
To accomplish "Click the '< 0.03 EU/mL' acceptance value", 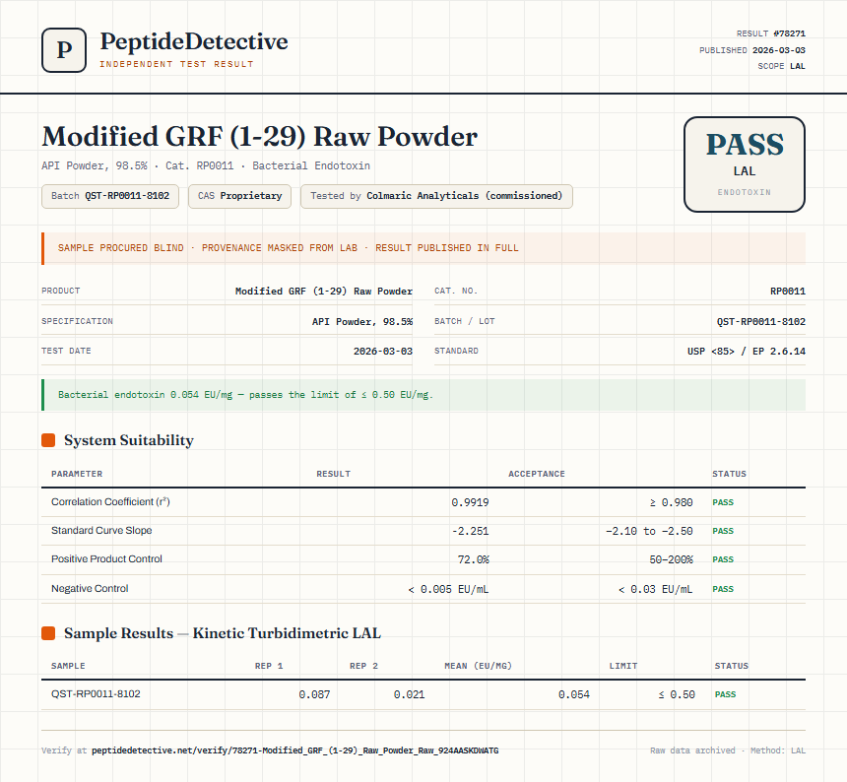I will click(655, 589).
